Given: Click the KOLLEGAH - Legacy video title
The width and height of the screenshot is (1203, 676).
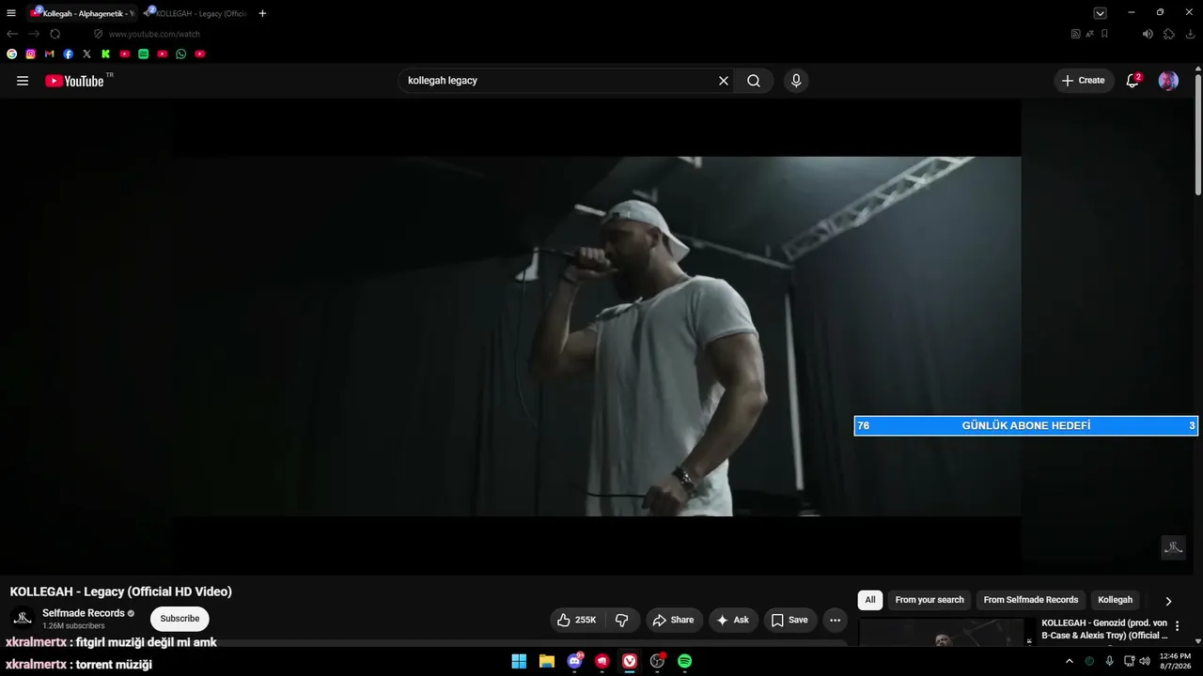Looking at the screenshot, I should coord(121,591).
